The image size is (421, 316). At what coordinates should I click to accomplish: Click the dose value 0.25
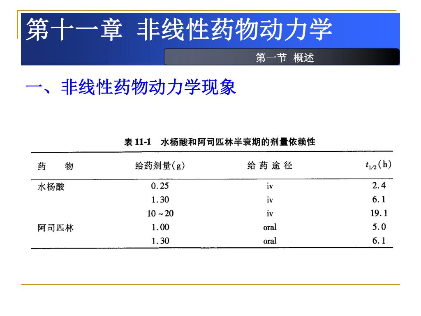click(160, 186)
